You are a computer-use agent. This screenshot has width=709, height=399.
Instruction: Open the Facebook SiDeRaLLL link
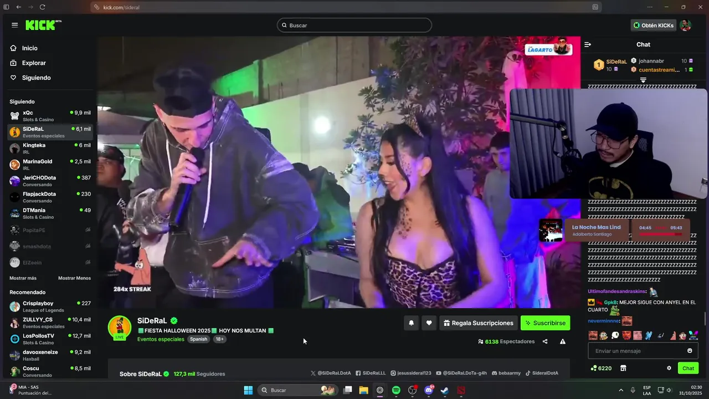[x=371, y=374]
